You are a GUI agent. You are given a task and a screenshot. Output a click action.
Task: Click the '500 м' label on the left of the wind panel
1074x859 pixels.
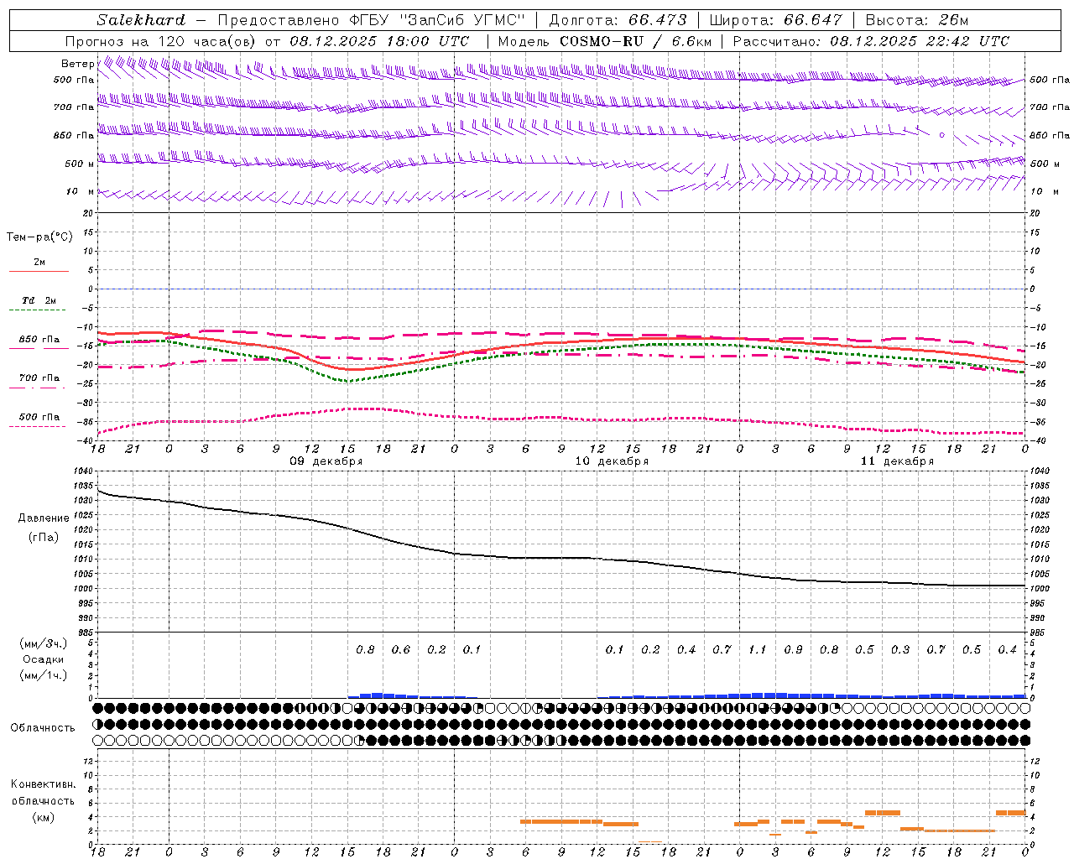coord(80,164)
